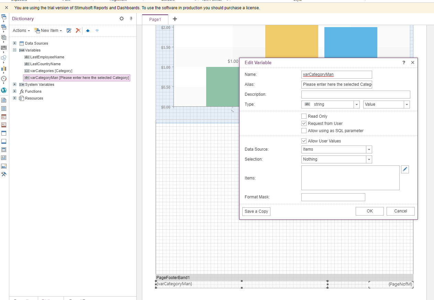Screen dimensions: 434x300
Task: Click the Save a Copy button
Action: [x=256, y=211]
